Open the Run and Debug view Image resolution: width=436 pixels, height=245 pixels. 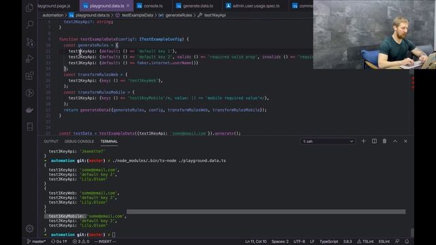pyautogui.click(x=29, y=59)
